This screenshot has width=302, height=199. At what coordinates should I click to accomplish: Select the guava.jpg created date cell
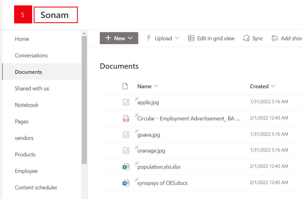click(x=269, y=134)
